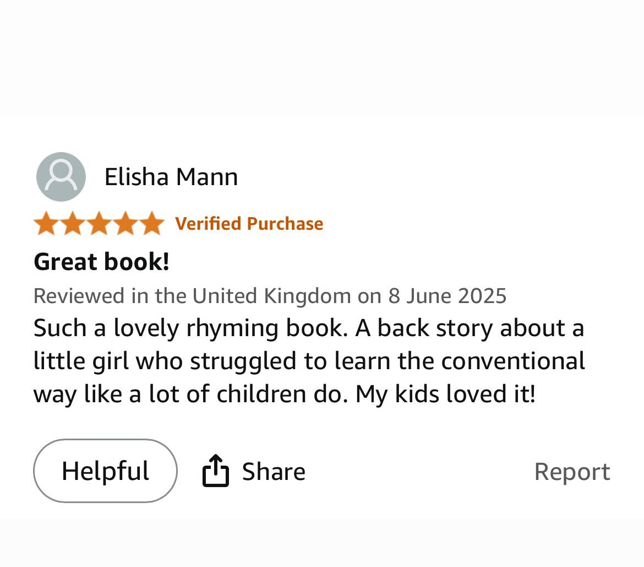Click the "My kids loved it!" sentence
The height and width of the screenshot is (567, 644).
pos(445,395)
